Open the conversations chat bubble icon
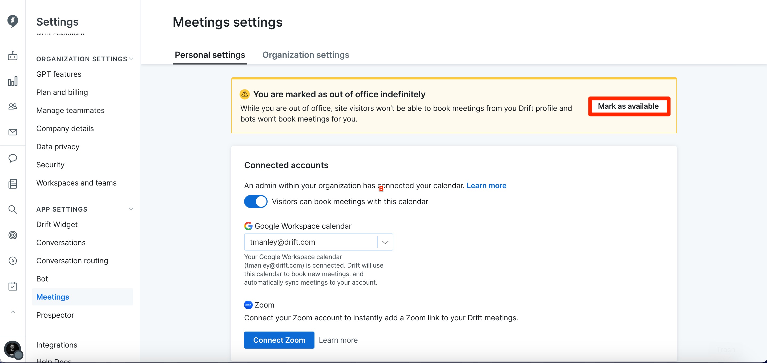Screen dimensions: 767x363 (x=13, y=158)
